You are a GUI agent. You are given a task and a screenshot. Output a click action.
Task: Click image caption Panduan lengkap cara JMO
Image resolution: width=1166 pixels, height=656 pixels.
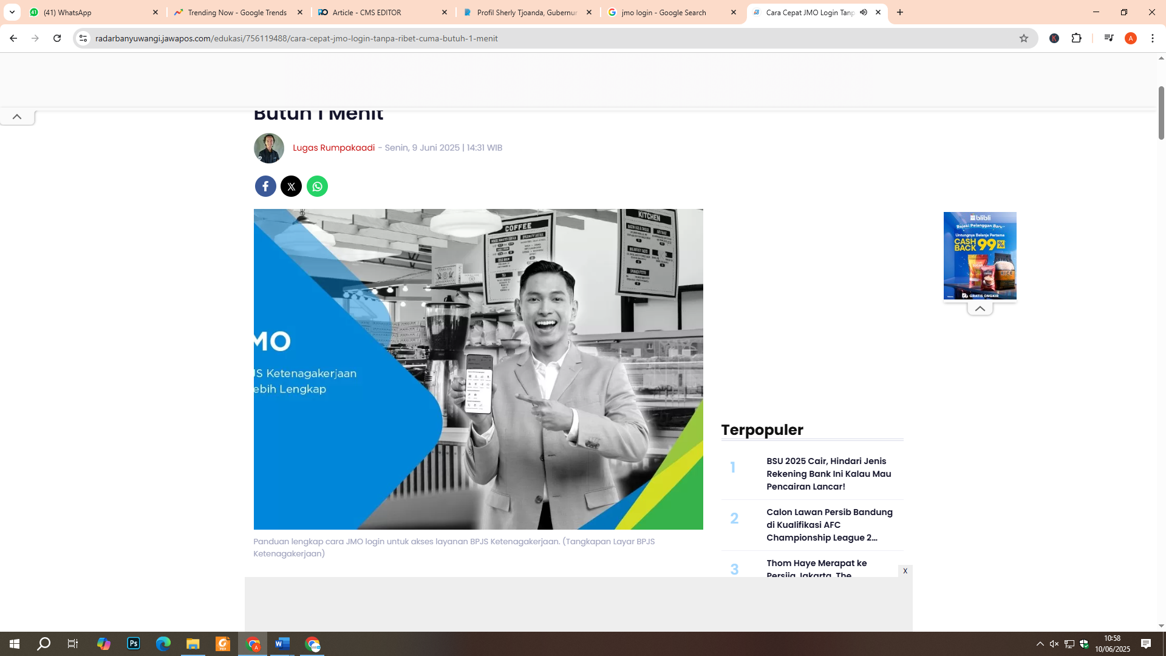click(454, 547)
